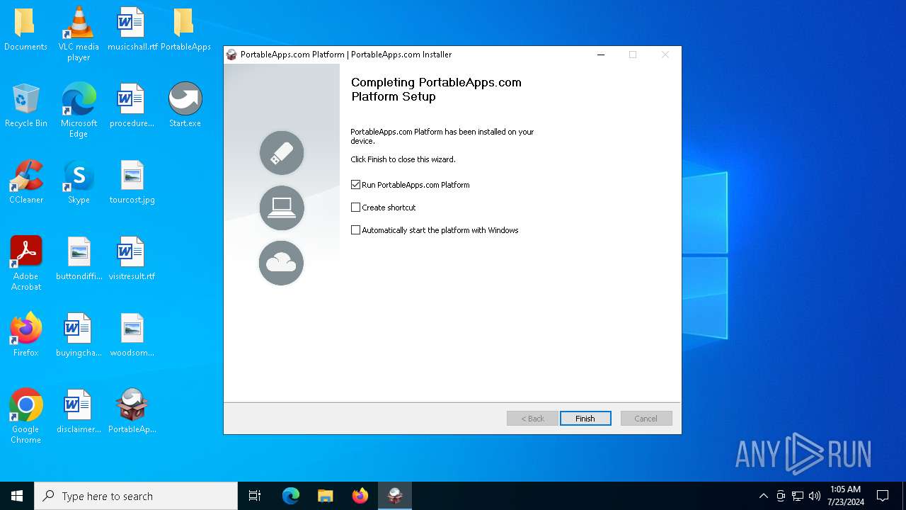Launch VLC media player shortcut
Image resolution: width=906 pixels, height=510 pixels.
(x=79, y=33)
